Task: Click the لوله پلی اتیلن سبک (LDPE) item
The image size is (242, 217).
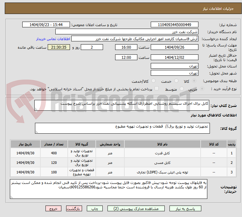Action: coord(162,172)
